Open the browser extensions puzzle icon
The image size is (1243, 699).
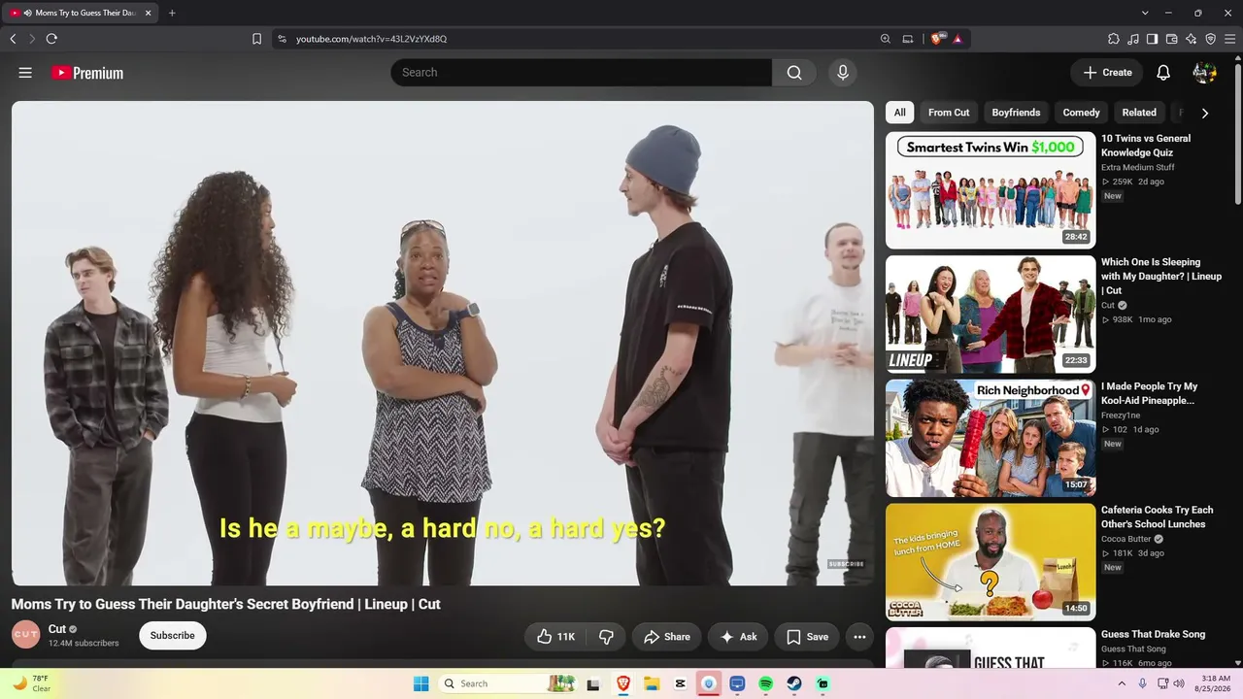(1114, 39)
